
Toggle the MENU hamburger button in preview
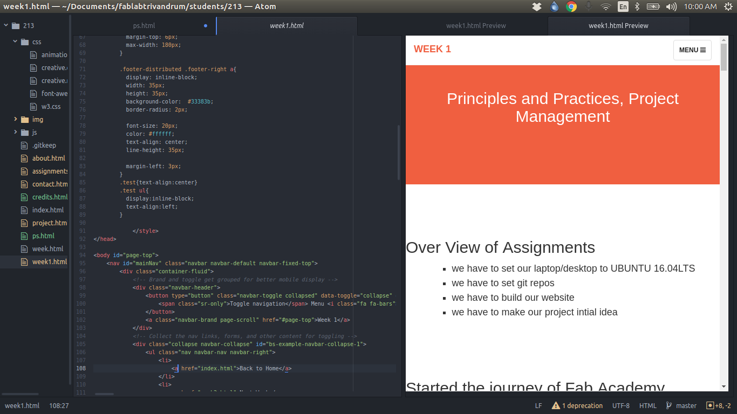692,50
